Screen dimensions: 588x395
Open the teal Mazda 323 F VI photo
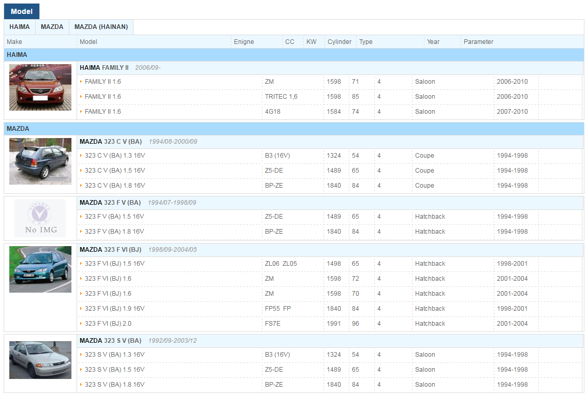pyautogui.click(x=40, y=269)
